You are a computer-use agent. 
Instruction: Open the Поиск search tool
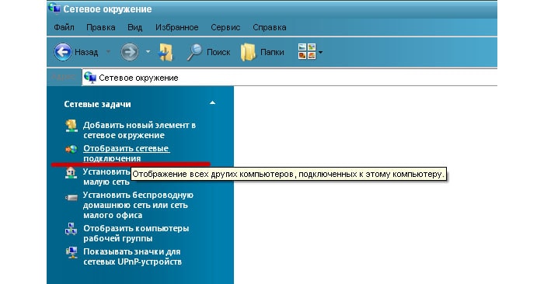[x=208, y=52]
